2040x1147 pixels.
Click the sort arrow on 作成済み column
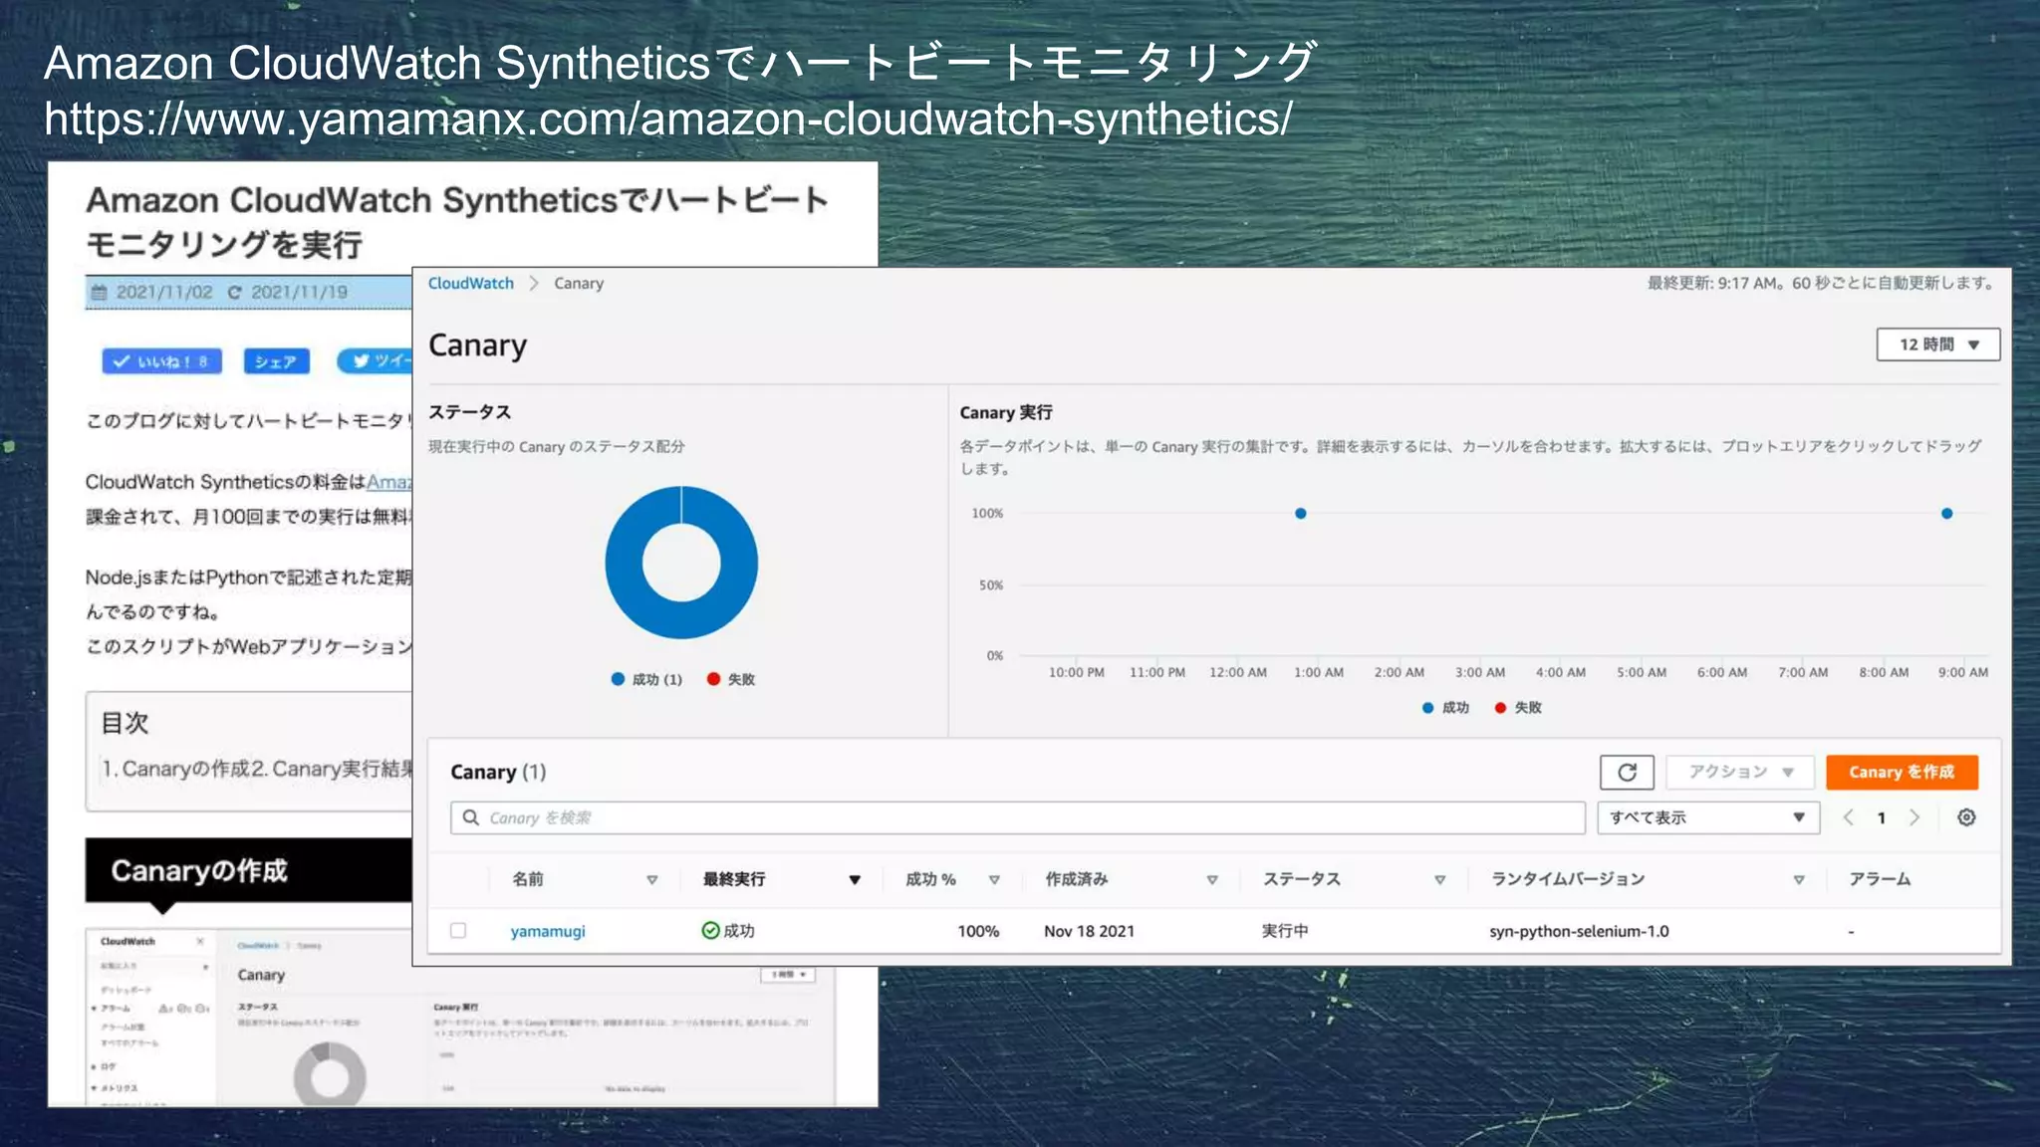coord(1212,879)
